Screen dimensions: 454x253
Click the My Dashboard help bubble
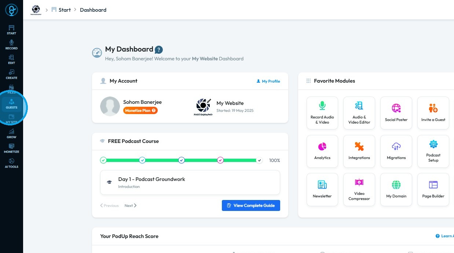(159, 50)
